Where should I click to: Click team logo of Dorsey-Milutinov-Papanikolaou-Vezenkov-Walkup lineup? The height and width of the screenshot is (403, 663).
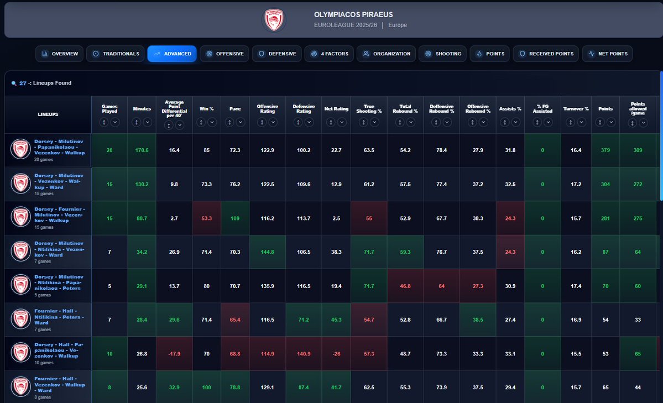pyautogui.click(x=20, y=149)
